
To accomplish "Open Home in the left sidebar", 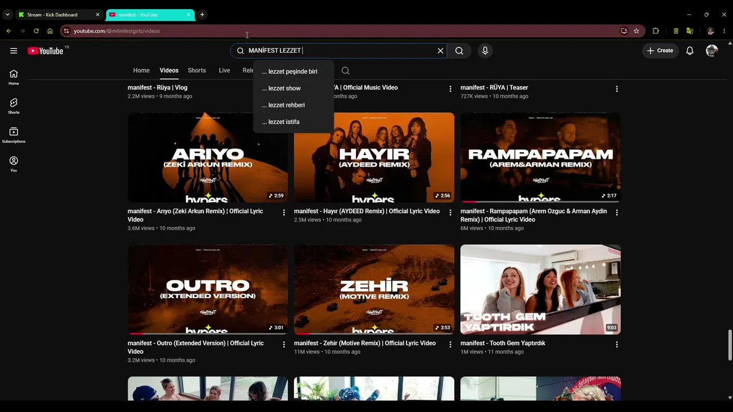I will [x=14, y=77].
